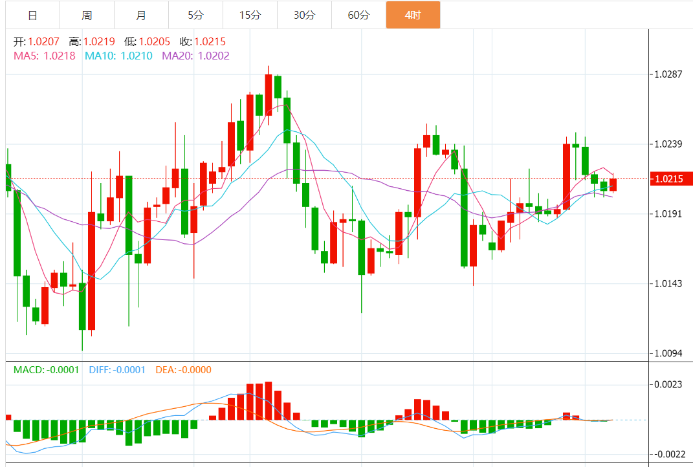Click the DIFF value label
The width and height of the screenshot is (693, 467).
point(118,370)
